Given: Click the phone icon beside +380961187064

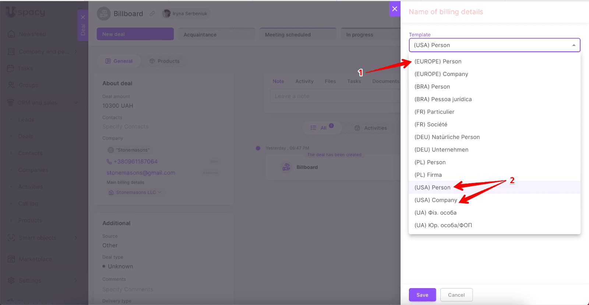Looking at the screenshot, I should [109, 162].
